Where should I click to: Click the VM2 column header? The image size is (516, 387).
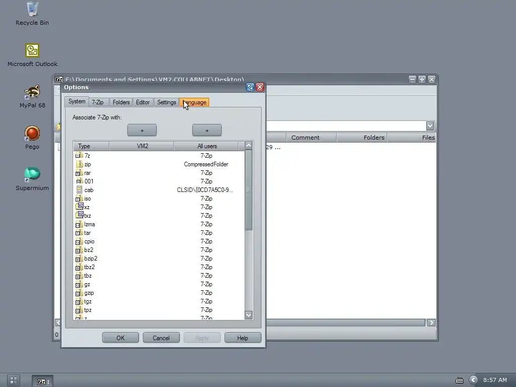[x=142, y=146]
